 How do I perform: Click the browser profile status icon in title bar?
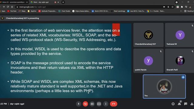tap(176, 2)
